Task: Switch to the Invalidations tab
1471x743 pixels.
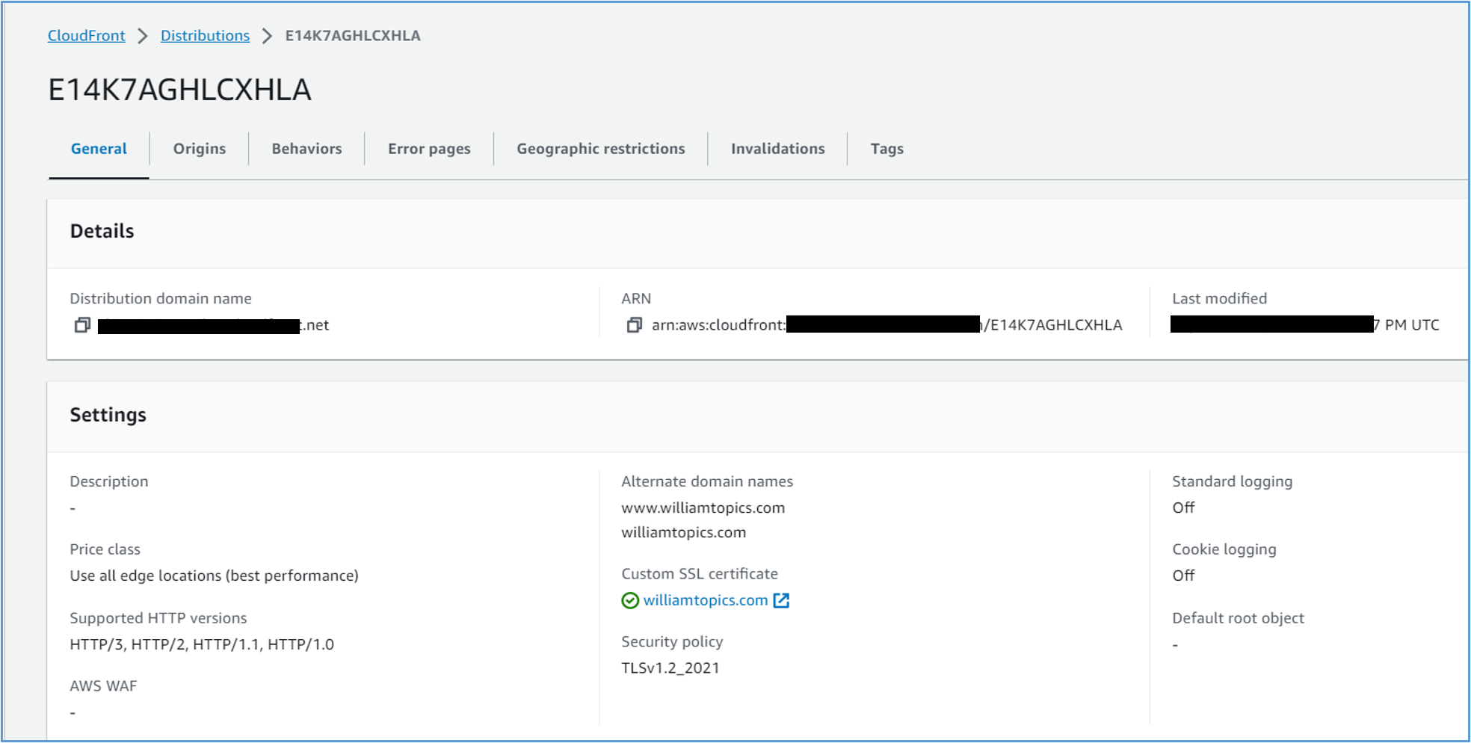Action: click(x=777, y=148)
